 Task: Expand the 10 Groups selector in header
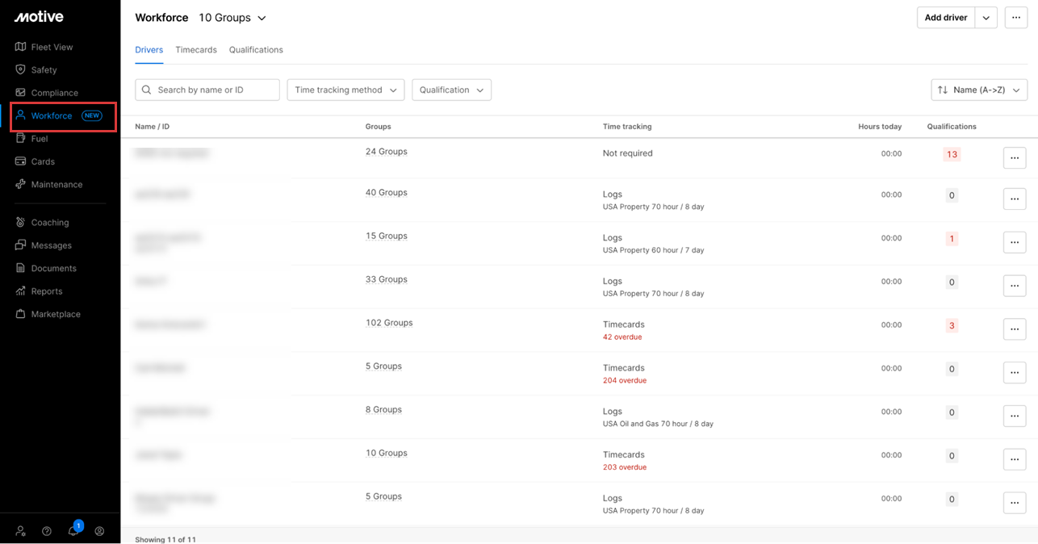coord(232,18)
